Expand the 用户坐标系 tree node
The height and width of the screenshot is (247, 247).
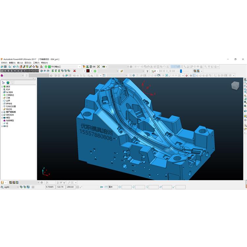click(2, 112)
